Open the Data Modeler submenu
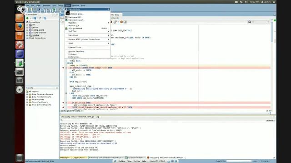The width and height of the screenshot is (291, 163). tap(87, 9)
